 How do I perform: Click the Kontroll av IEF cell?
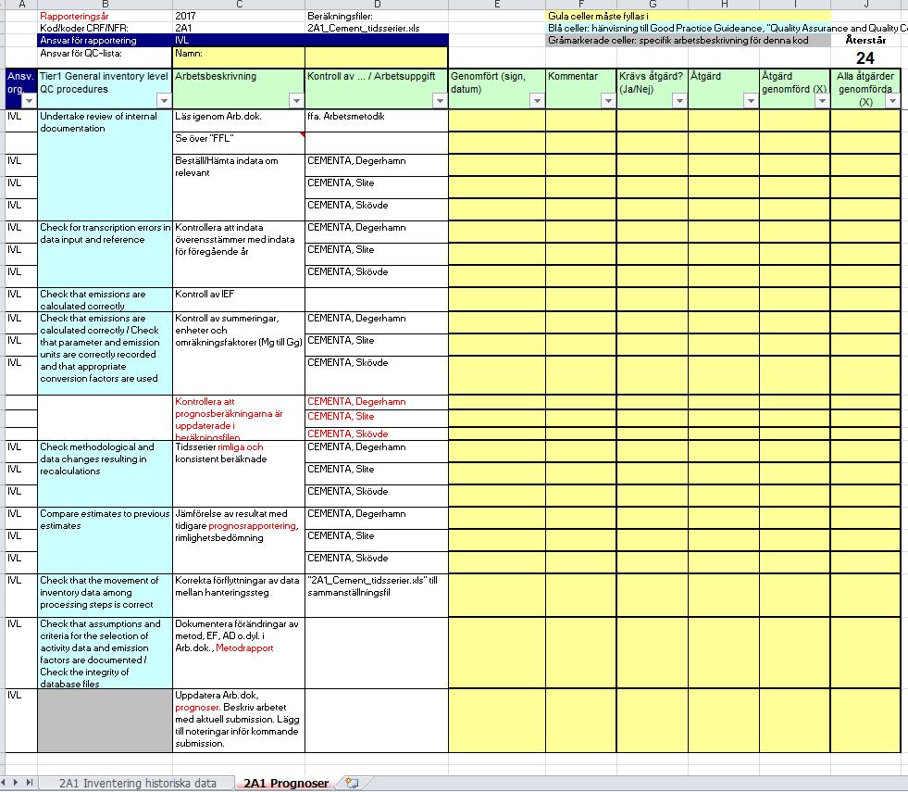(x=239, y=299)
